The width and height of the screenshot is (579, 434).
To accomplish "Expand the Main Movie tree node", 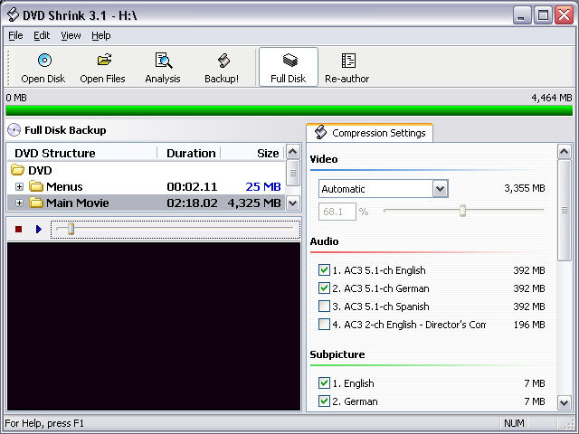I will (19, 203).
